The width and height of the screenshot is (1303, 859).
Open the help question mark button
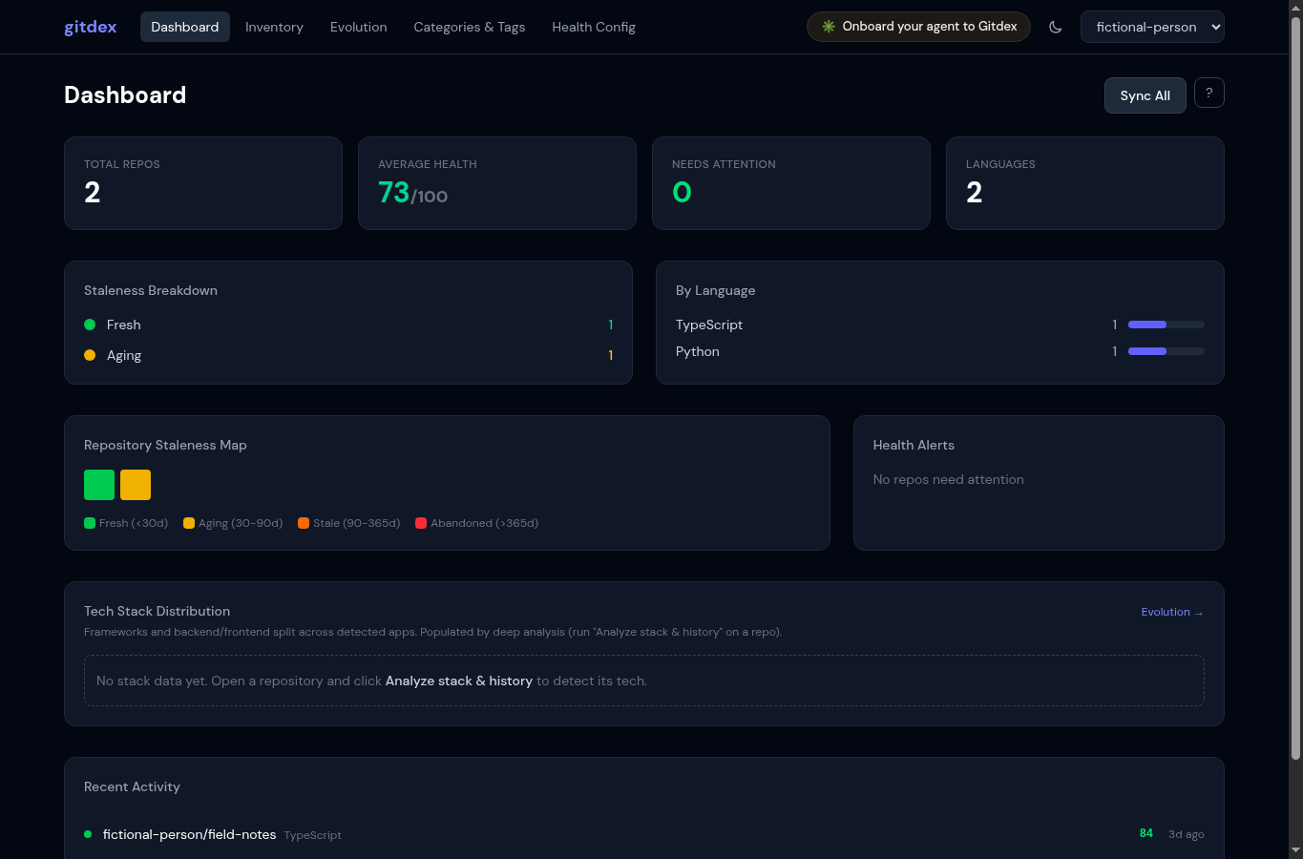click(1209, 93)
